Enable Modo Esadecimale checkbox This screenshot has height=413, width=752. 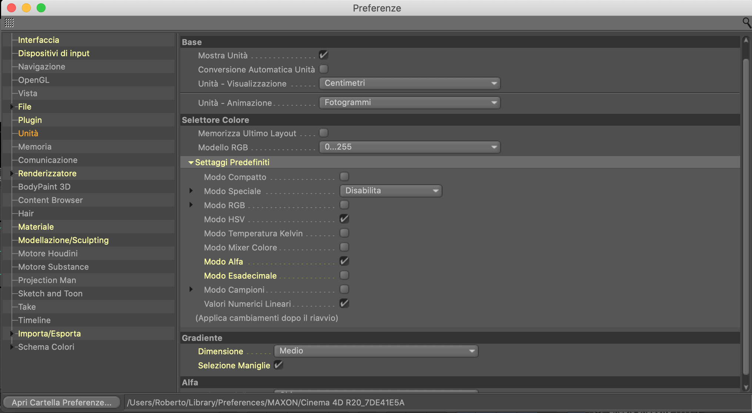pyautogui.click(x=344, y=275)
